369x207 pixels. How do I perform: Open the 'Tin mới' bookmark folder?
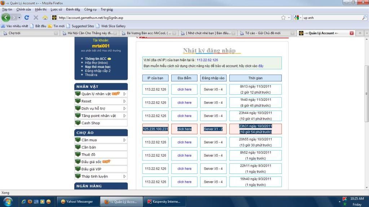coord(56,26)
